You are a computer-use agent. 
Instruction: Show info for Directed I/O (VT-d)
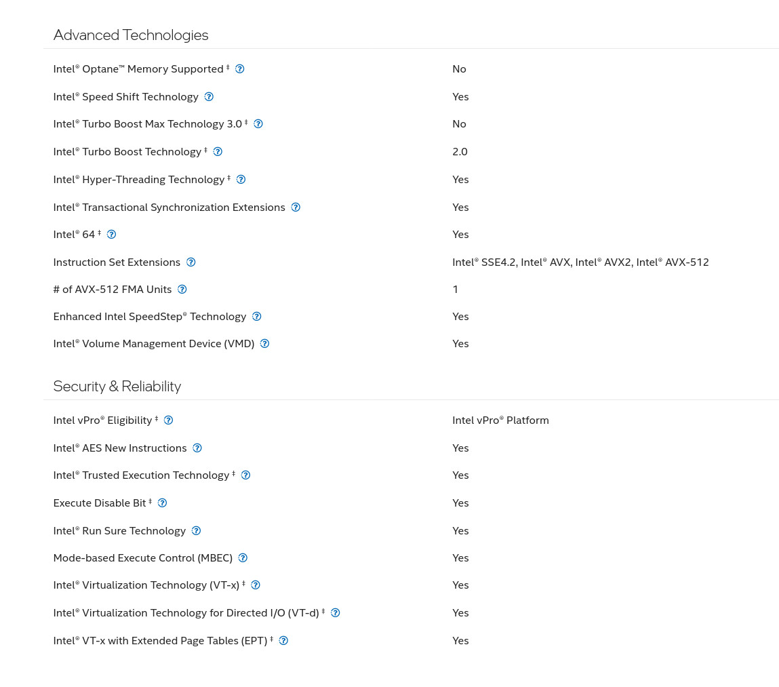[x=336, y=613]
